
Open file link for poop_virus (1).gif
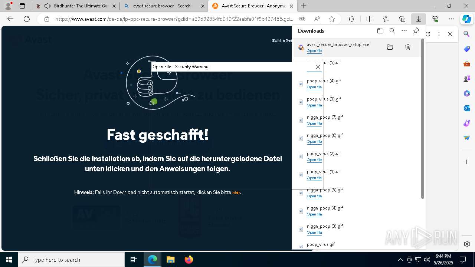pos(314,178)
